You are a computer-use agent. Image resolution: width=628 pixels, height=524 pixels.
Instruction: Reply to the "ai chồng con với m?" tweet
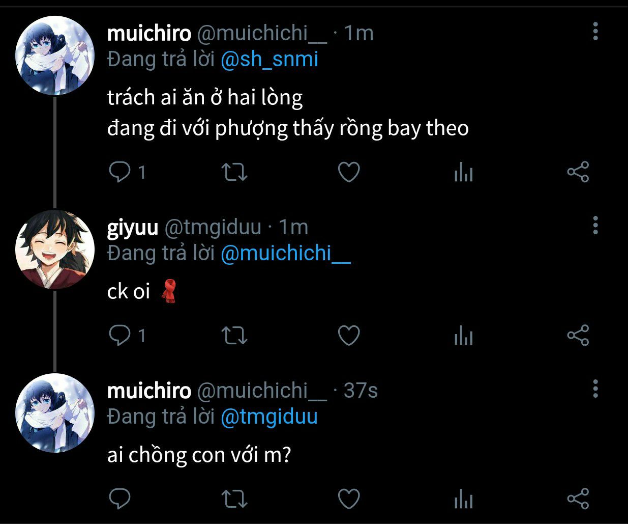[x=120, y=499]
